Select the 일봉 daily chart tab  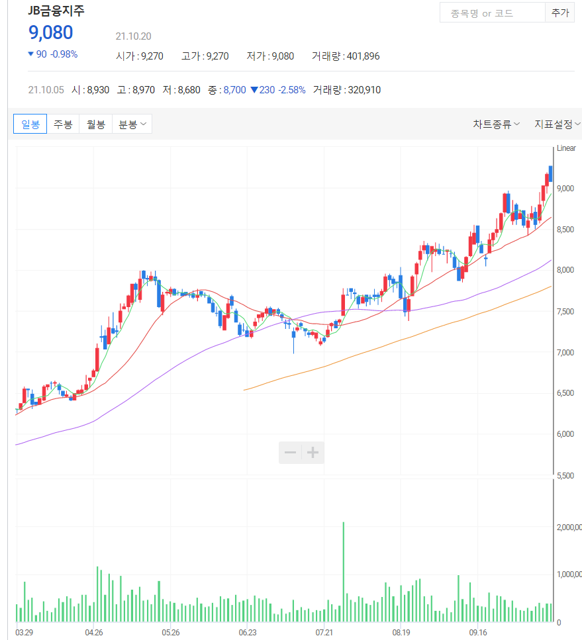click(30, 124)
